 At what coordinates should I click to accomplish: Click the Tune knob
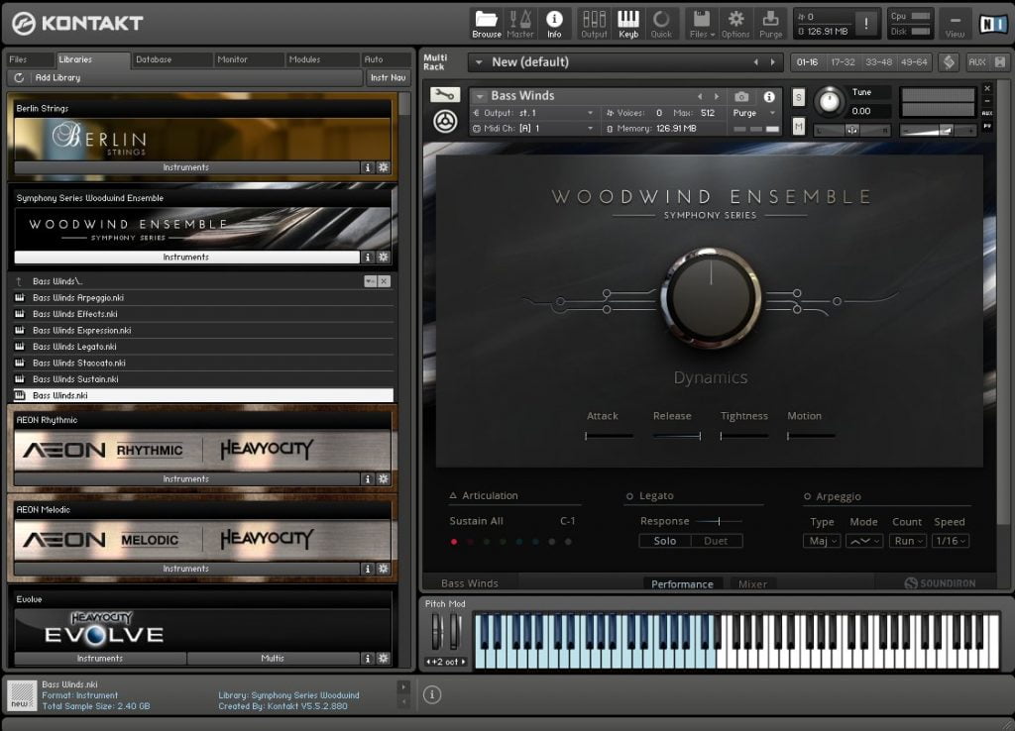pyautogui.click(x=830, y=102)
